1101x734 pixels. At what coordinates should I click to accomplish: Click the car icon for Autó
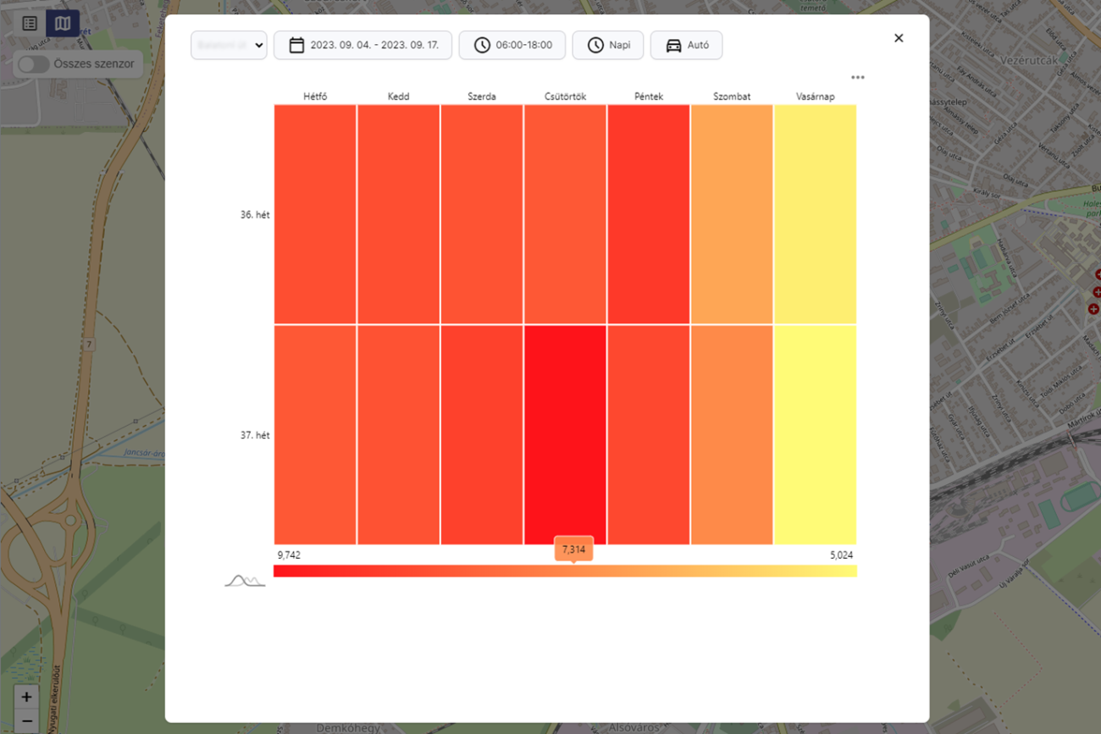pyautogui.click(x=673, y=45)
